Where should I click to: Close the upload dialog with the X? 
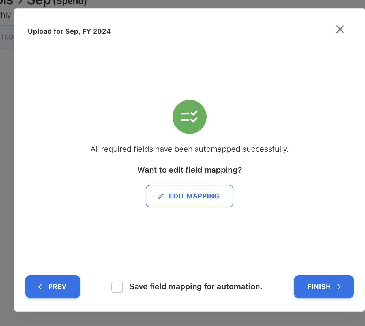[x=340, y=29]
